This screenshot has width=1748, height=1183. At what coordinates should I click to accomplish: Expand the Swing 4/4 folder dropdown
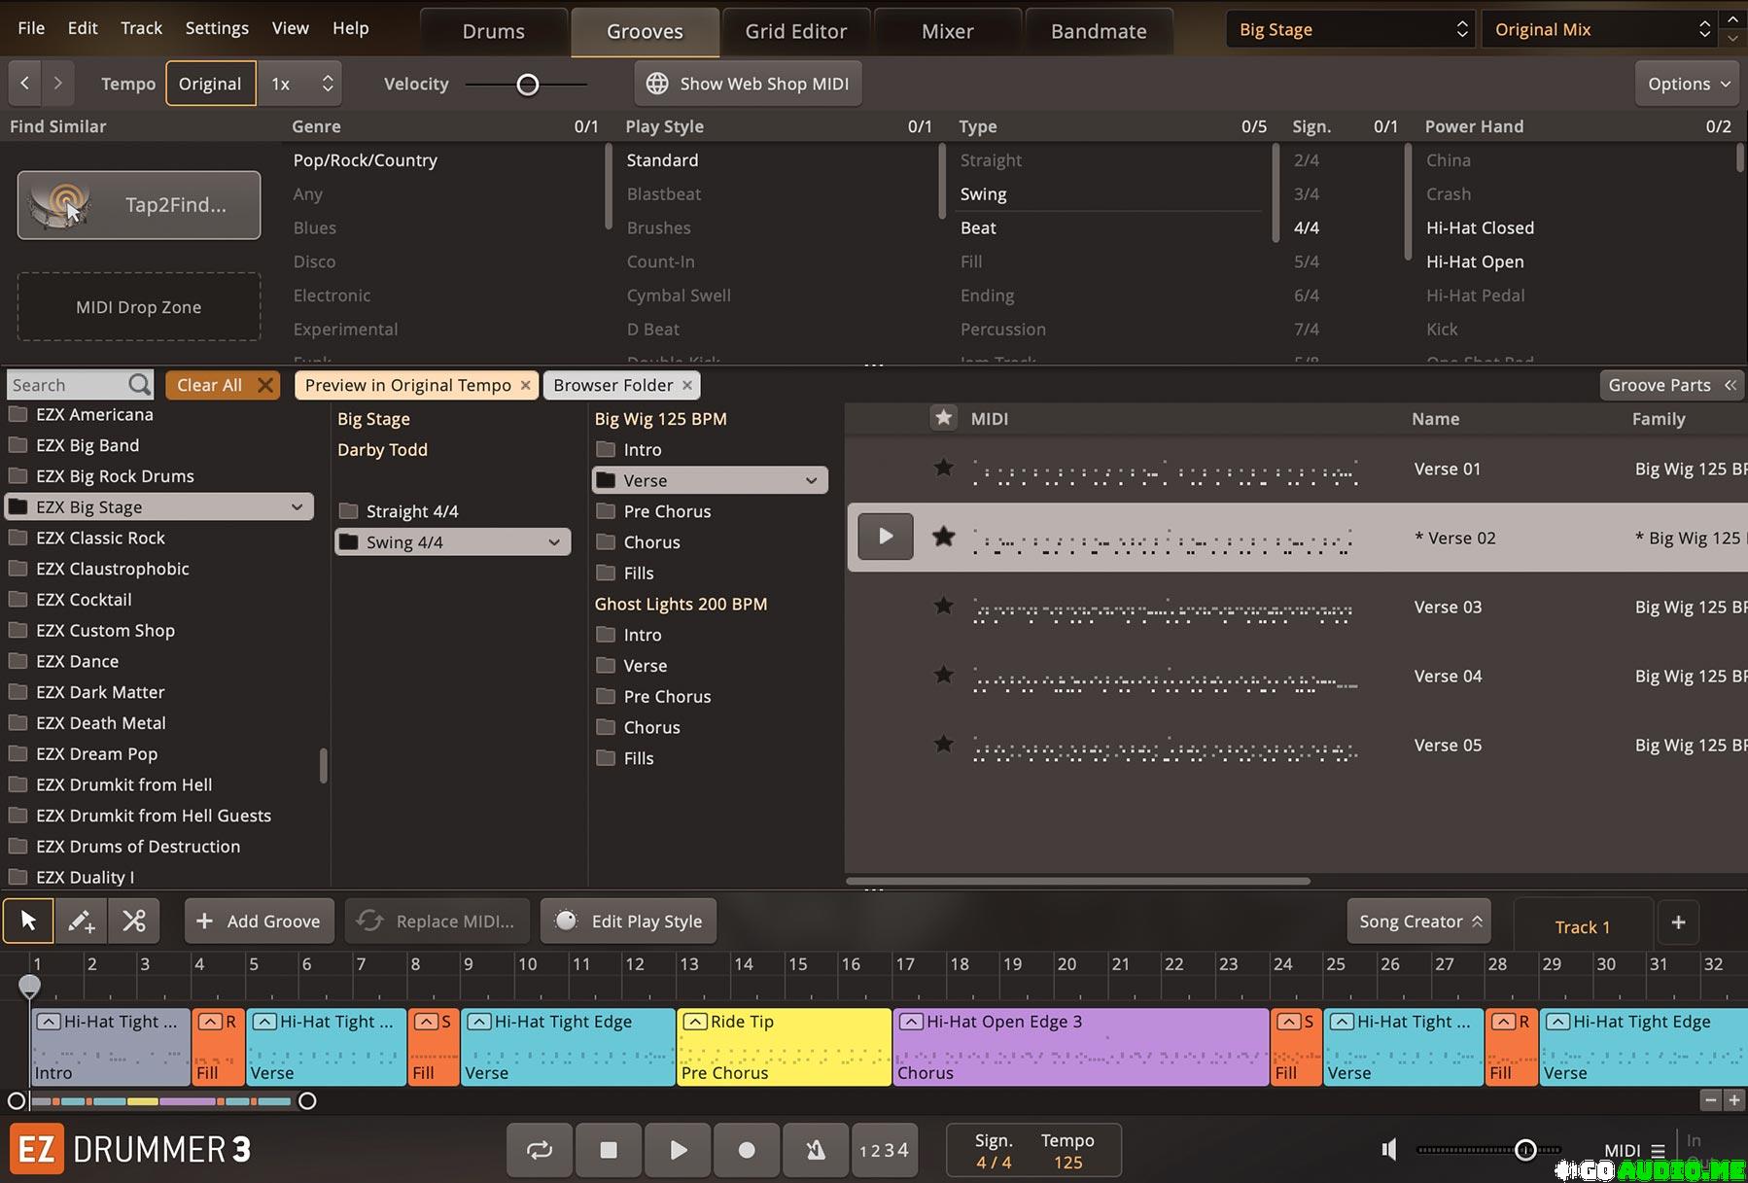(554, 541)
